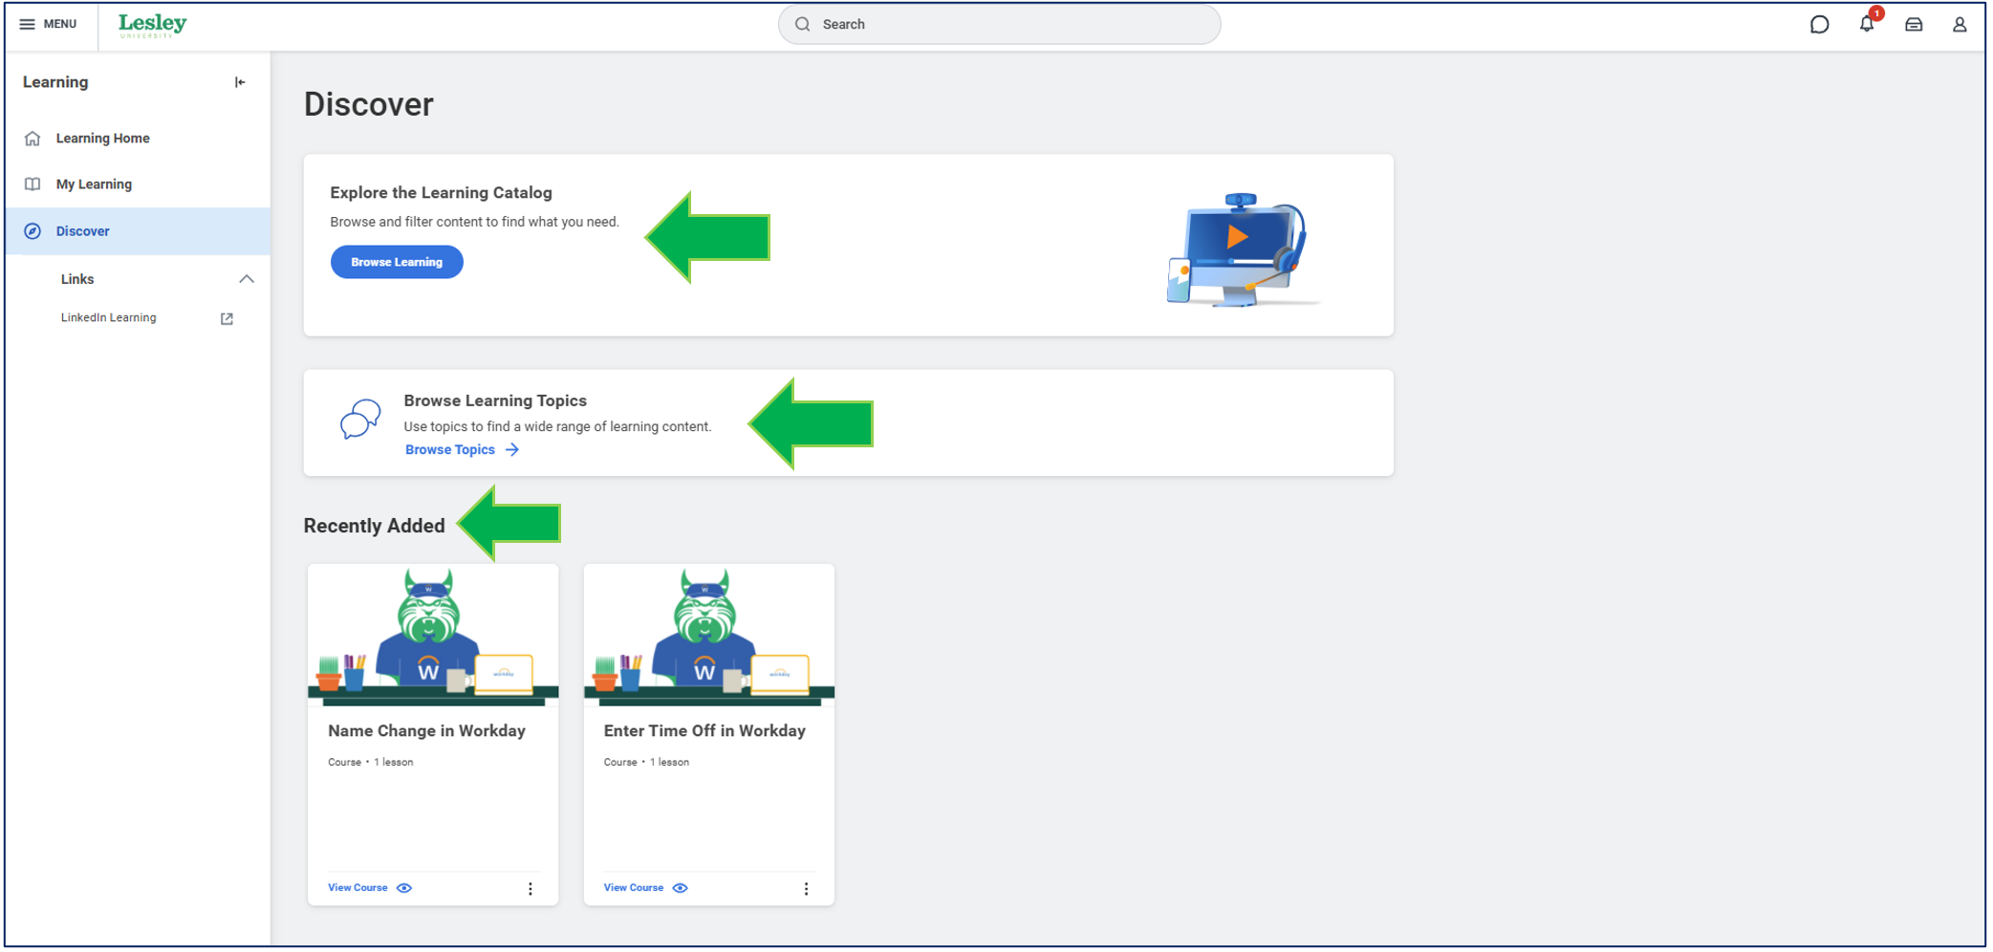Click the Browse Learning button
Screen dimensions: 1993x952
tap(397, 262)
